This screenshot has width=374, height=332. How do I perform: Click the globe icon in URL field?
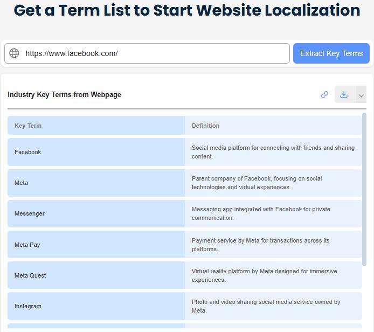click(14, 53)
